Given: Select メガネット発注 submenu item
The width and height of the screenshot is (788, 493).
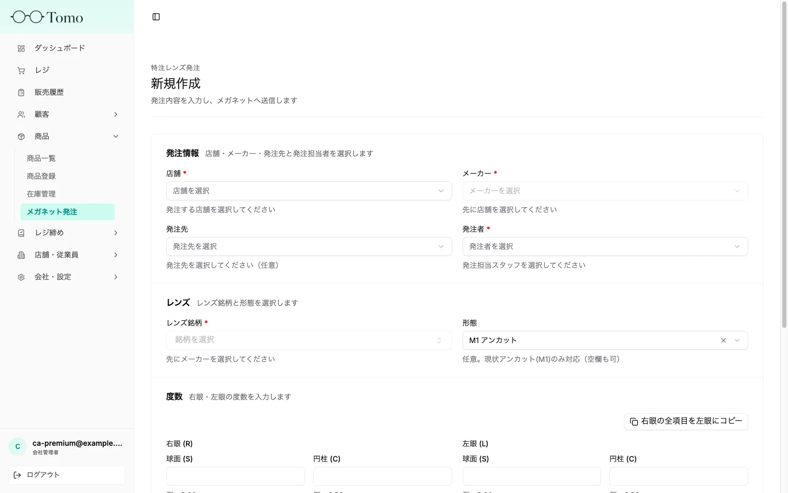Looking at the screenshot, I should click(x=67, y=212).
